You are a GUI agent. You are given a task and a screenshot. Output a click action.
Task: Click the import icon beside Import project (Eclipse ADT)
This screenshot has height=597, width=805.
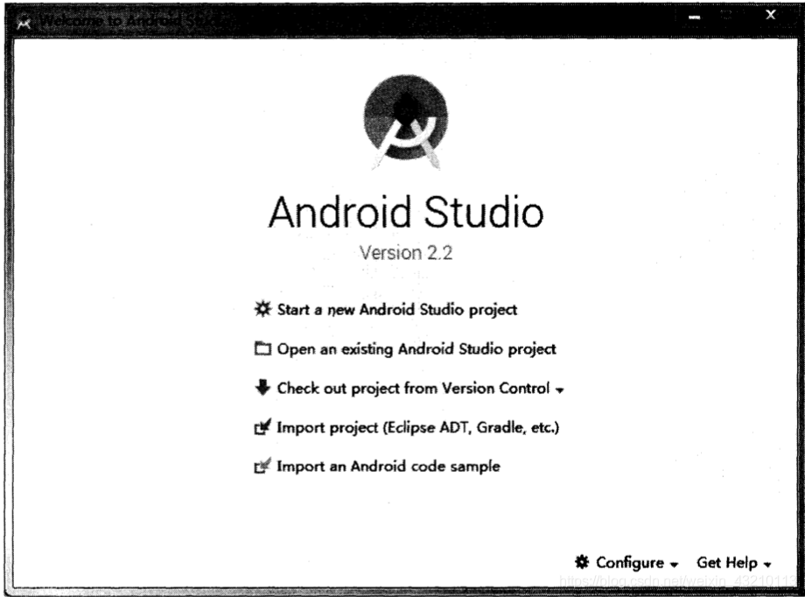point(262,426)
